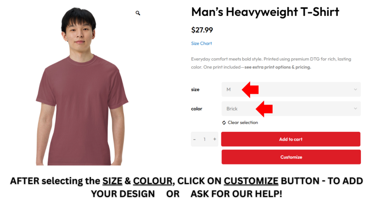Viewport: 369px width, 207px height.
Task: Open the Size Chart link
Action: pyautogui.click(x=201, y=43)
